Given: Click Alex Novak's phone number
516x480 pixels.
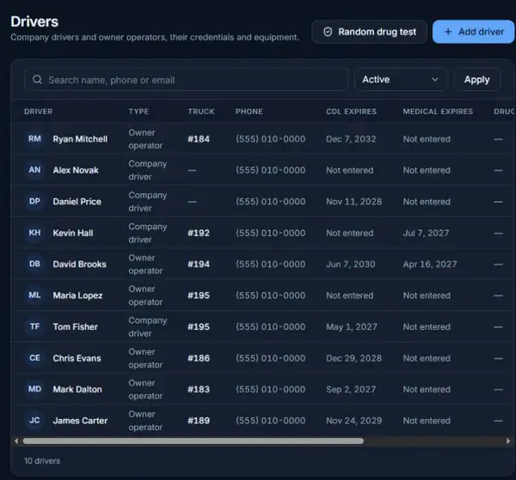Looking at the screenshot, I should [x=271, y=170].
